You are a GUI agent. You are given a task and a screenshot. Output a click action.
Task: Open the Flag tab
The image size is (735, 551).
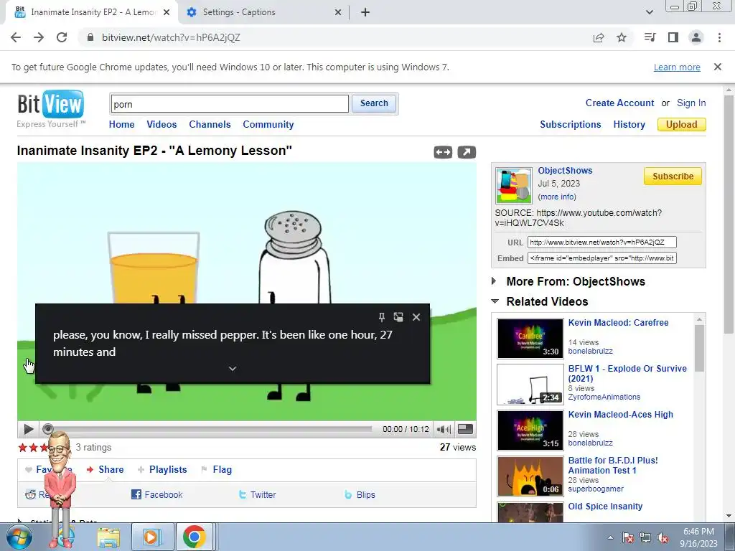click(x=216, y=469)
